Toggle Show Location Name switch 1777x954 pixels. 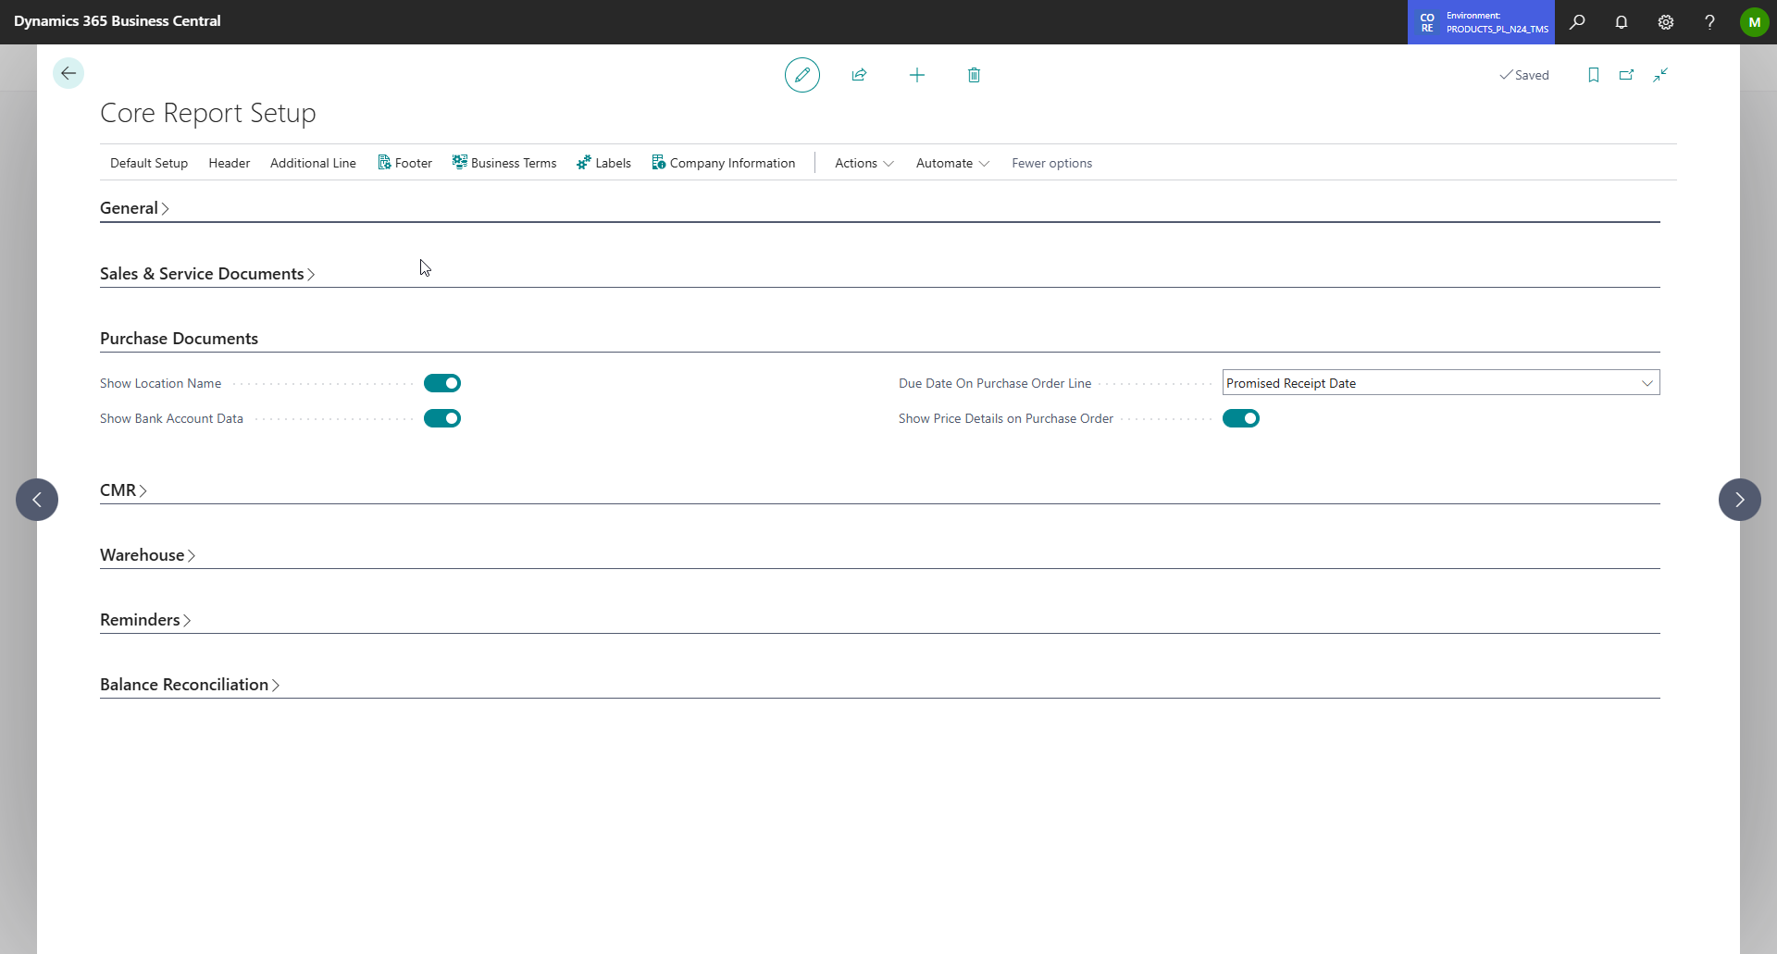tap(442, 383)
